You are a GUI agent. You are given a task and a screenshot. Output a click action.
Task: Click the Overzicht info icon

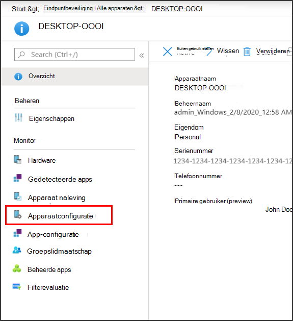pyautogui.click(x=18, y=77)
